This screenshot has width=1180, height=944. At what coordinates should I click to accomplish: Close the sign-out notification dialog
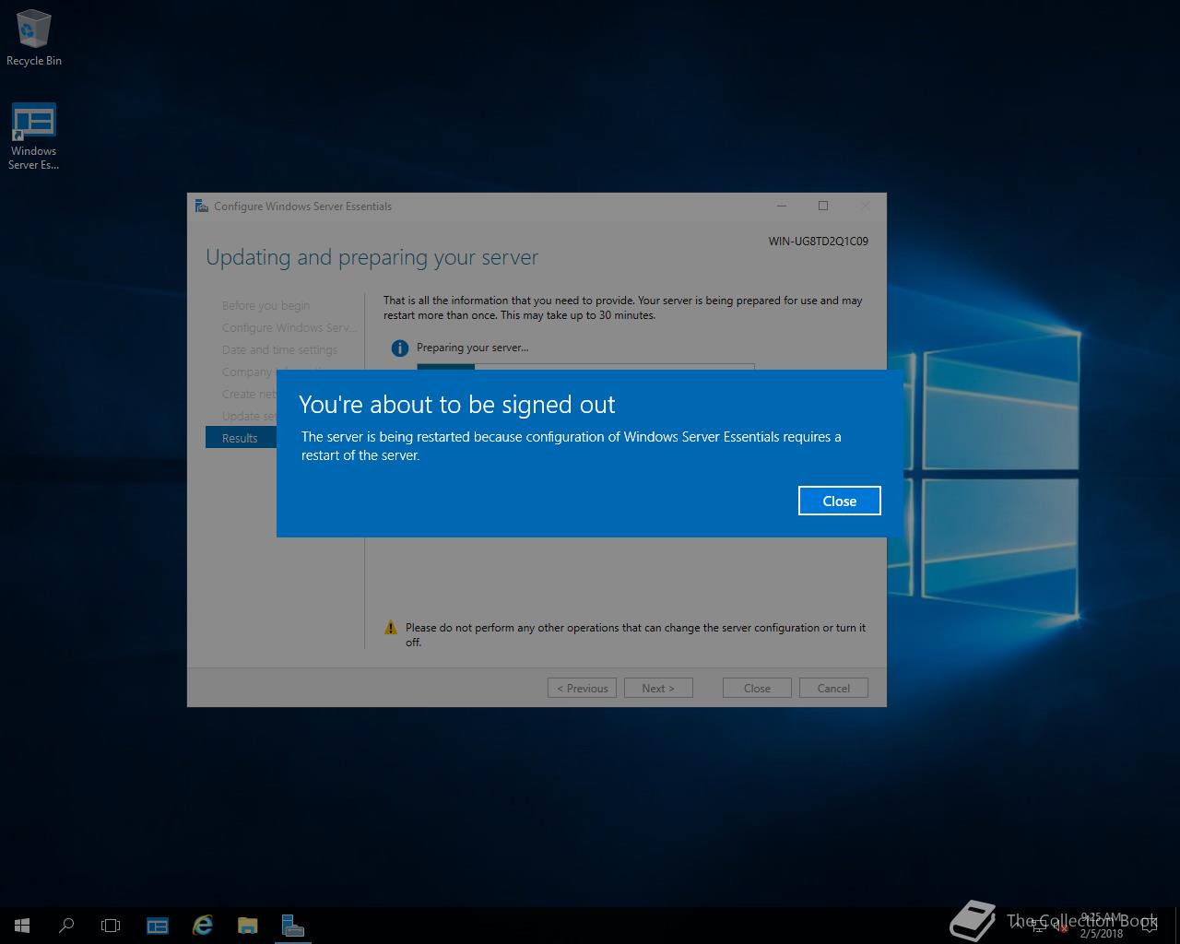839,501
